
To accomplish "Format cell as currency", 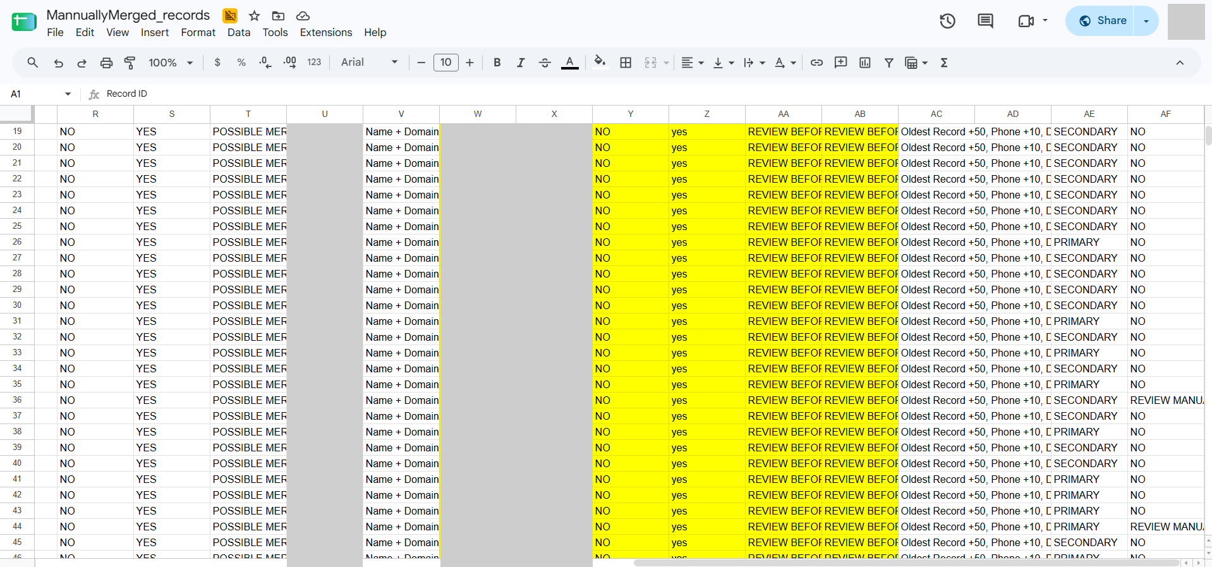I will (x=217, y=63).
